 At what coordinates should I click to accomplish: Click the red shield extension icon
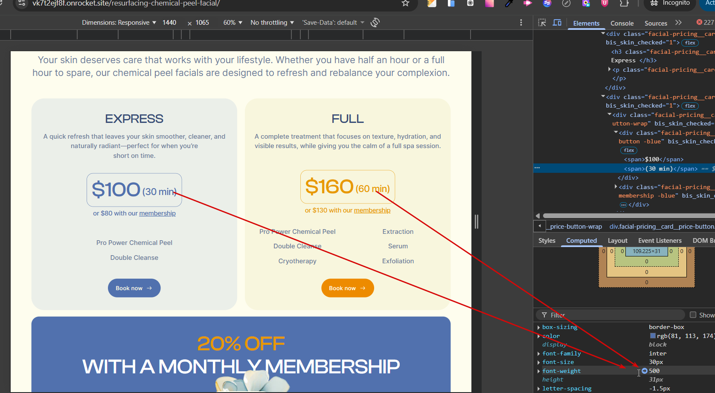[x=605, y=3]
